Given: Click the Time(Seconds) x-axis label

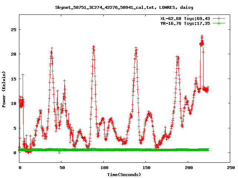Looking at the screenshot, I should click(x=124, y=175).
